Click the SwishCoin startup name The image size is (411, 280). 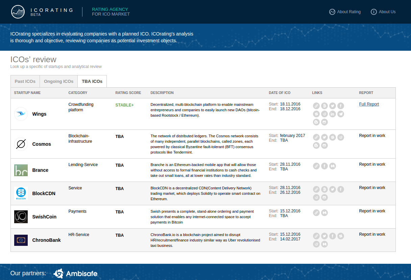44,217
